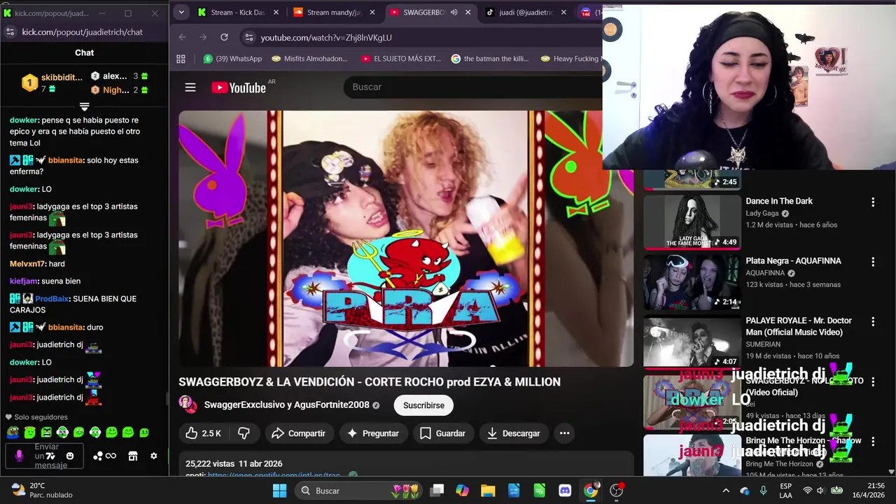
Task: Open Dance In The Dark thumbnail
Action: click(x=692, y=222)
